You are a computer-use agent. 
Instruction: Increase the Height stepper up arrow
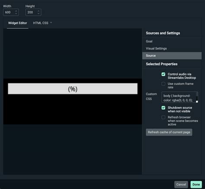click(x=38, y=11)
